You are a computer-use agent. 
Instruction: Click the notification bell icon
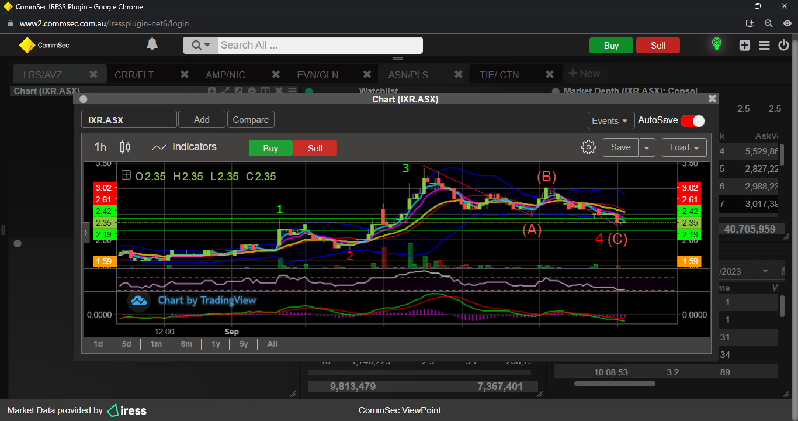click(x=152, y=44)
